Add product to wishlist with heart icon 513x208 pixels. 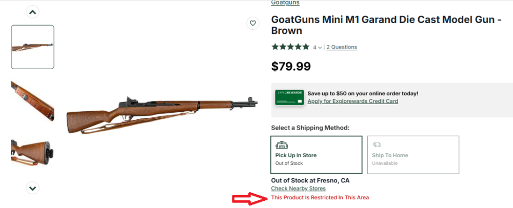pos(252,23)
